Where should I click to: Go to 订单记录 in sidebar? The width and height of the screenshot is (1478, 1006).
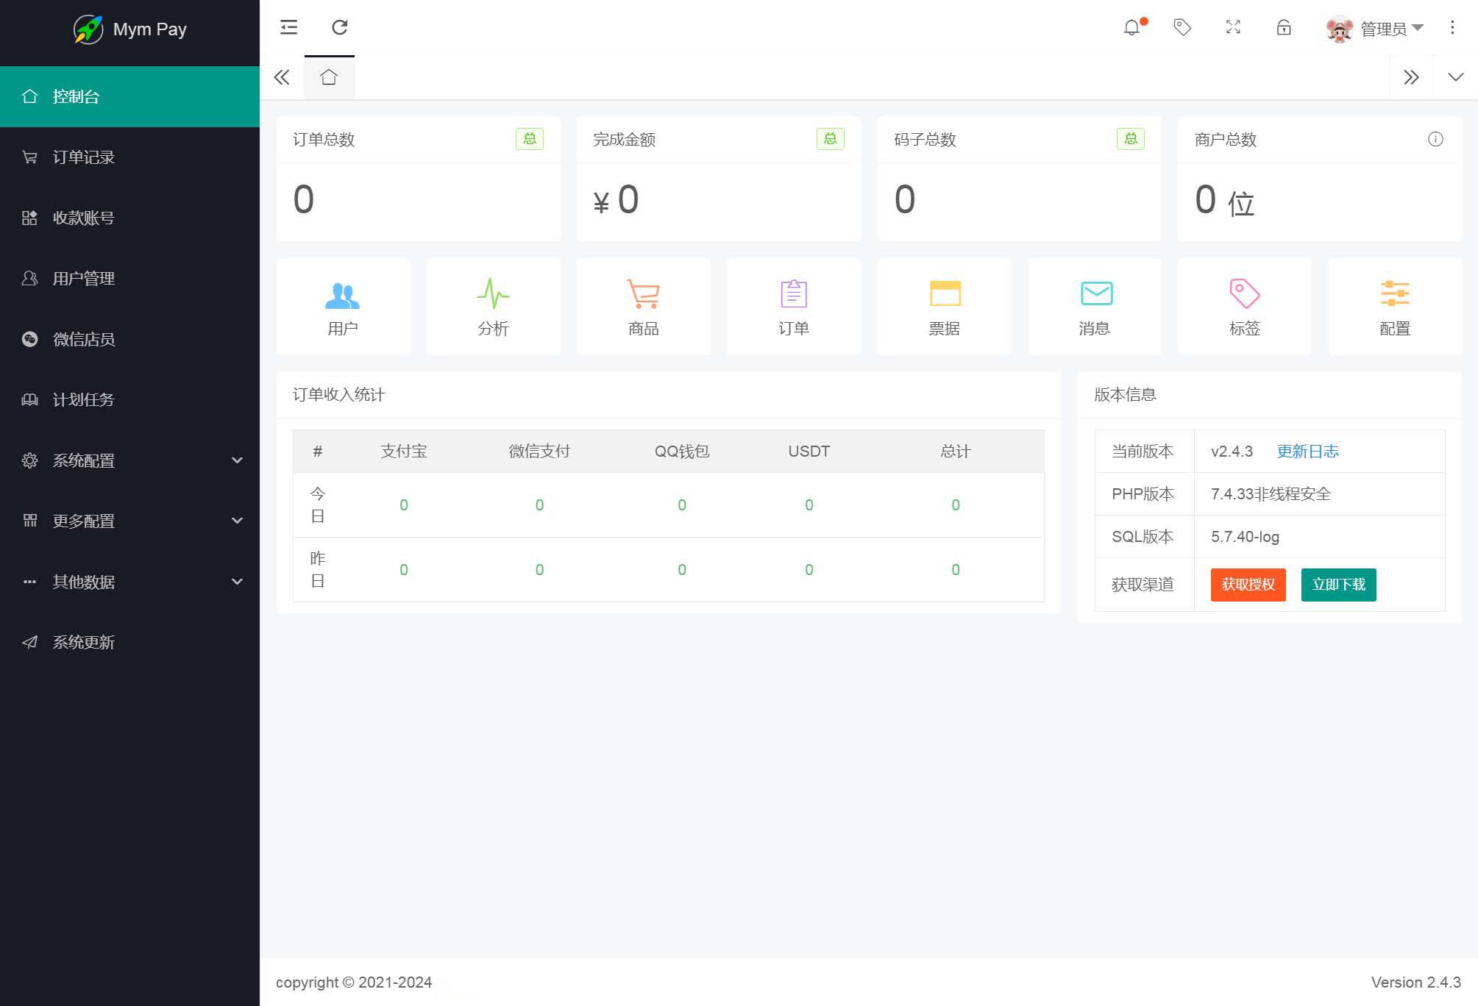click(x=84, y=157)
